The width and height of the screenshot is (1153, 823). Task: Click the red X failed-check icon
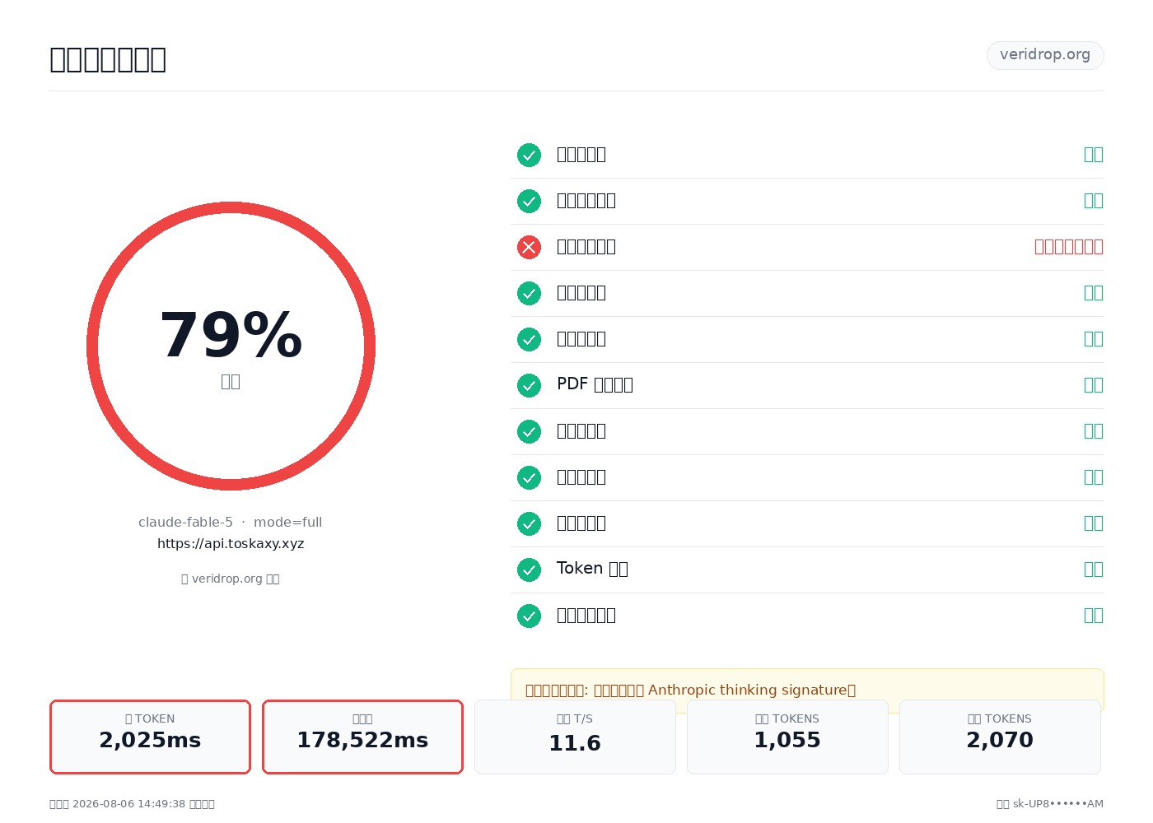(x=529, y=247)
